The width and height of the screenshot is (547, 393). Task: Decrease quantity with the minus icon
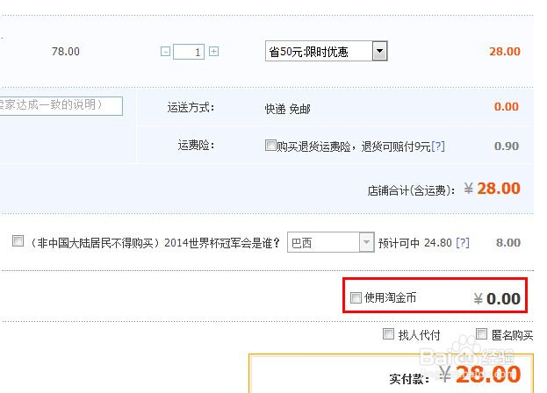[x=165, y=52]
